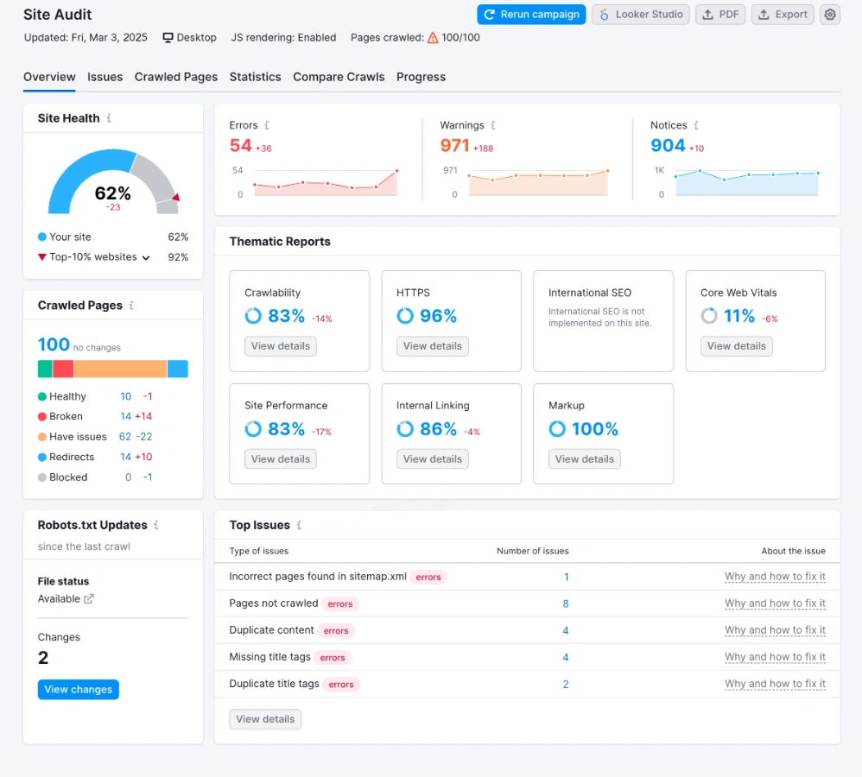Open Looker Studio integration

[x=640, y=15]
